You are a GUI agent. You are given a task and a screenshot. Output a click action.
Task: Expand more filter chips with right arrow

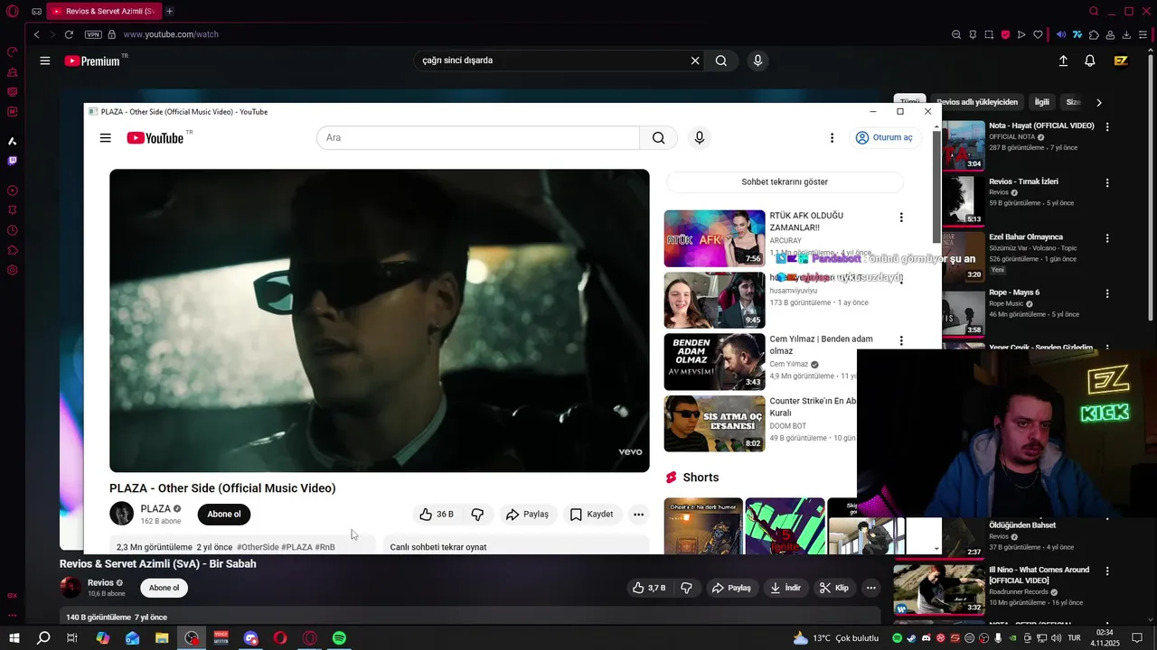pos(1099,102)
